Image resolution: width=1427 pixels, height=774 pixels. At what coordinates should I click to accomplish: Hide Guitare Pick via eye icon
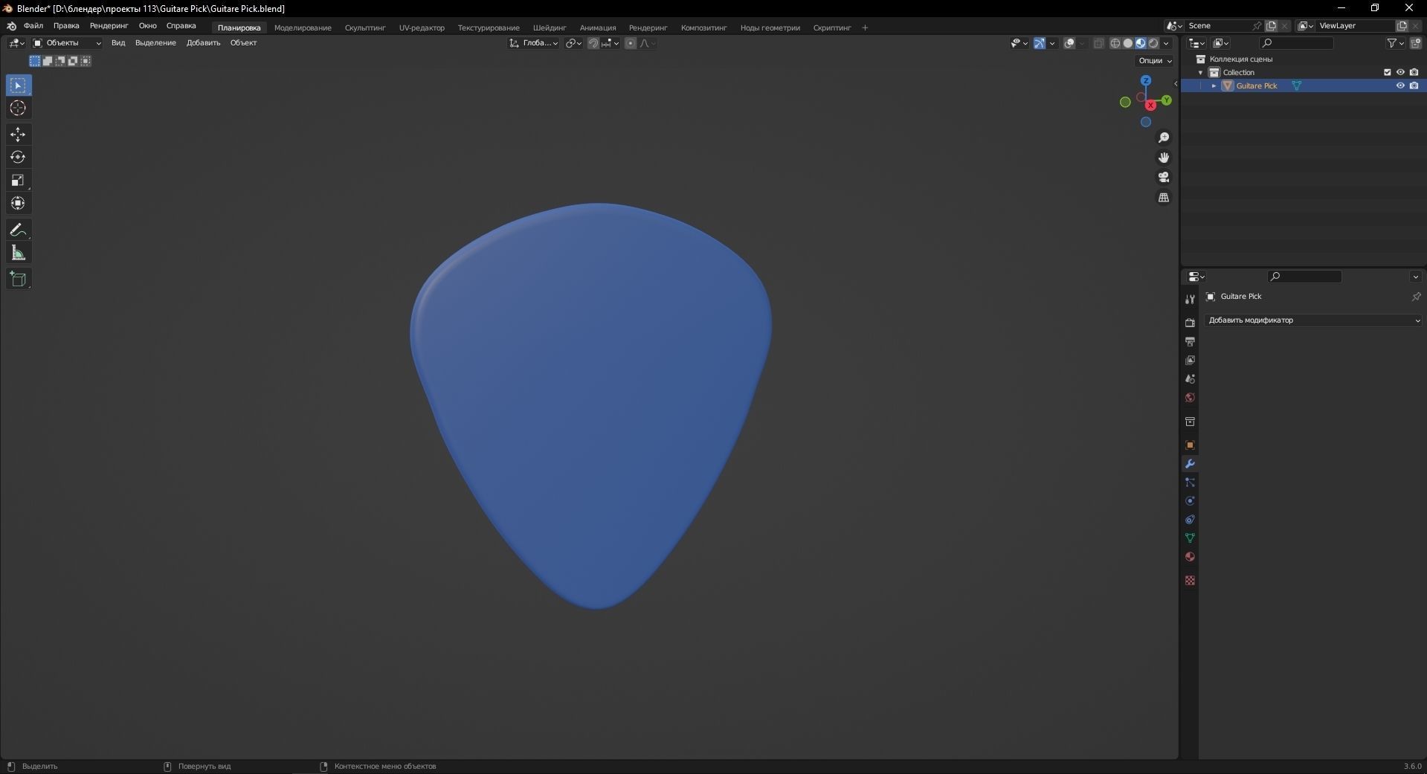(1400, 86)
